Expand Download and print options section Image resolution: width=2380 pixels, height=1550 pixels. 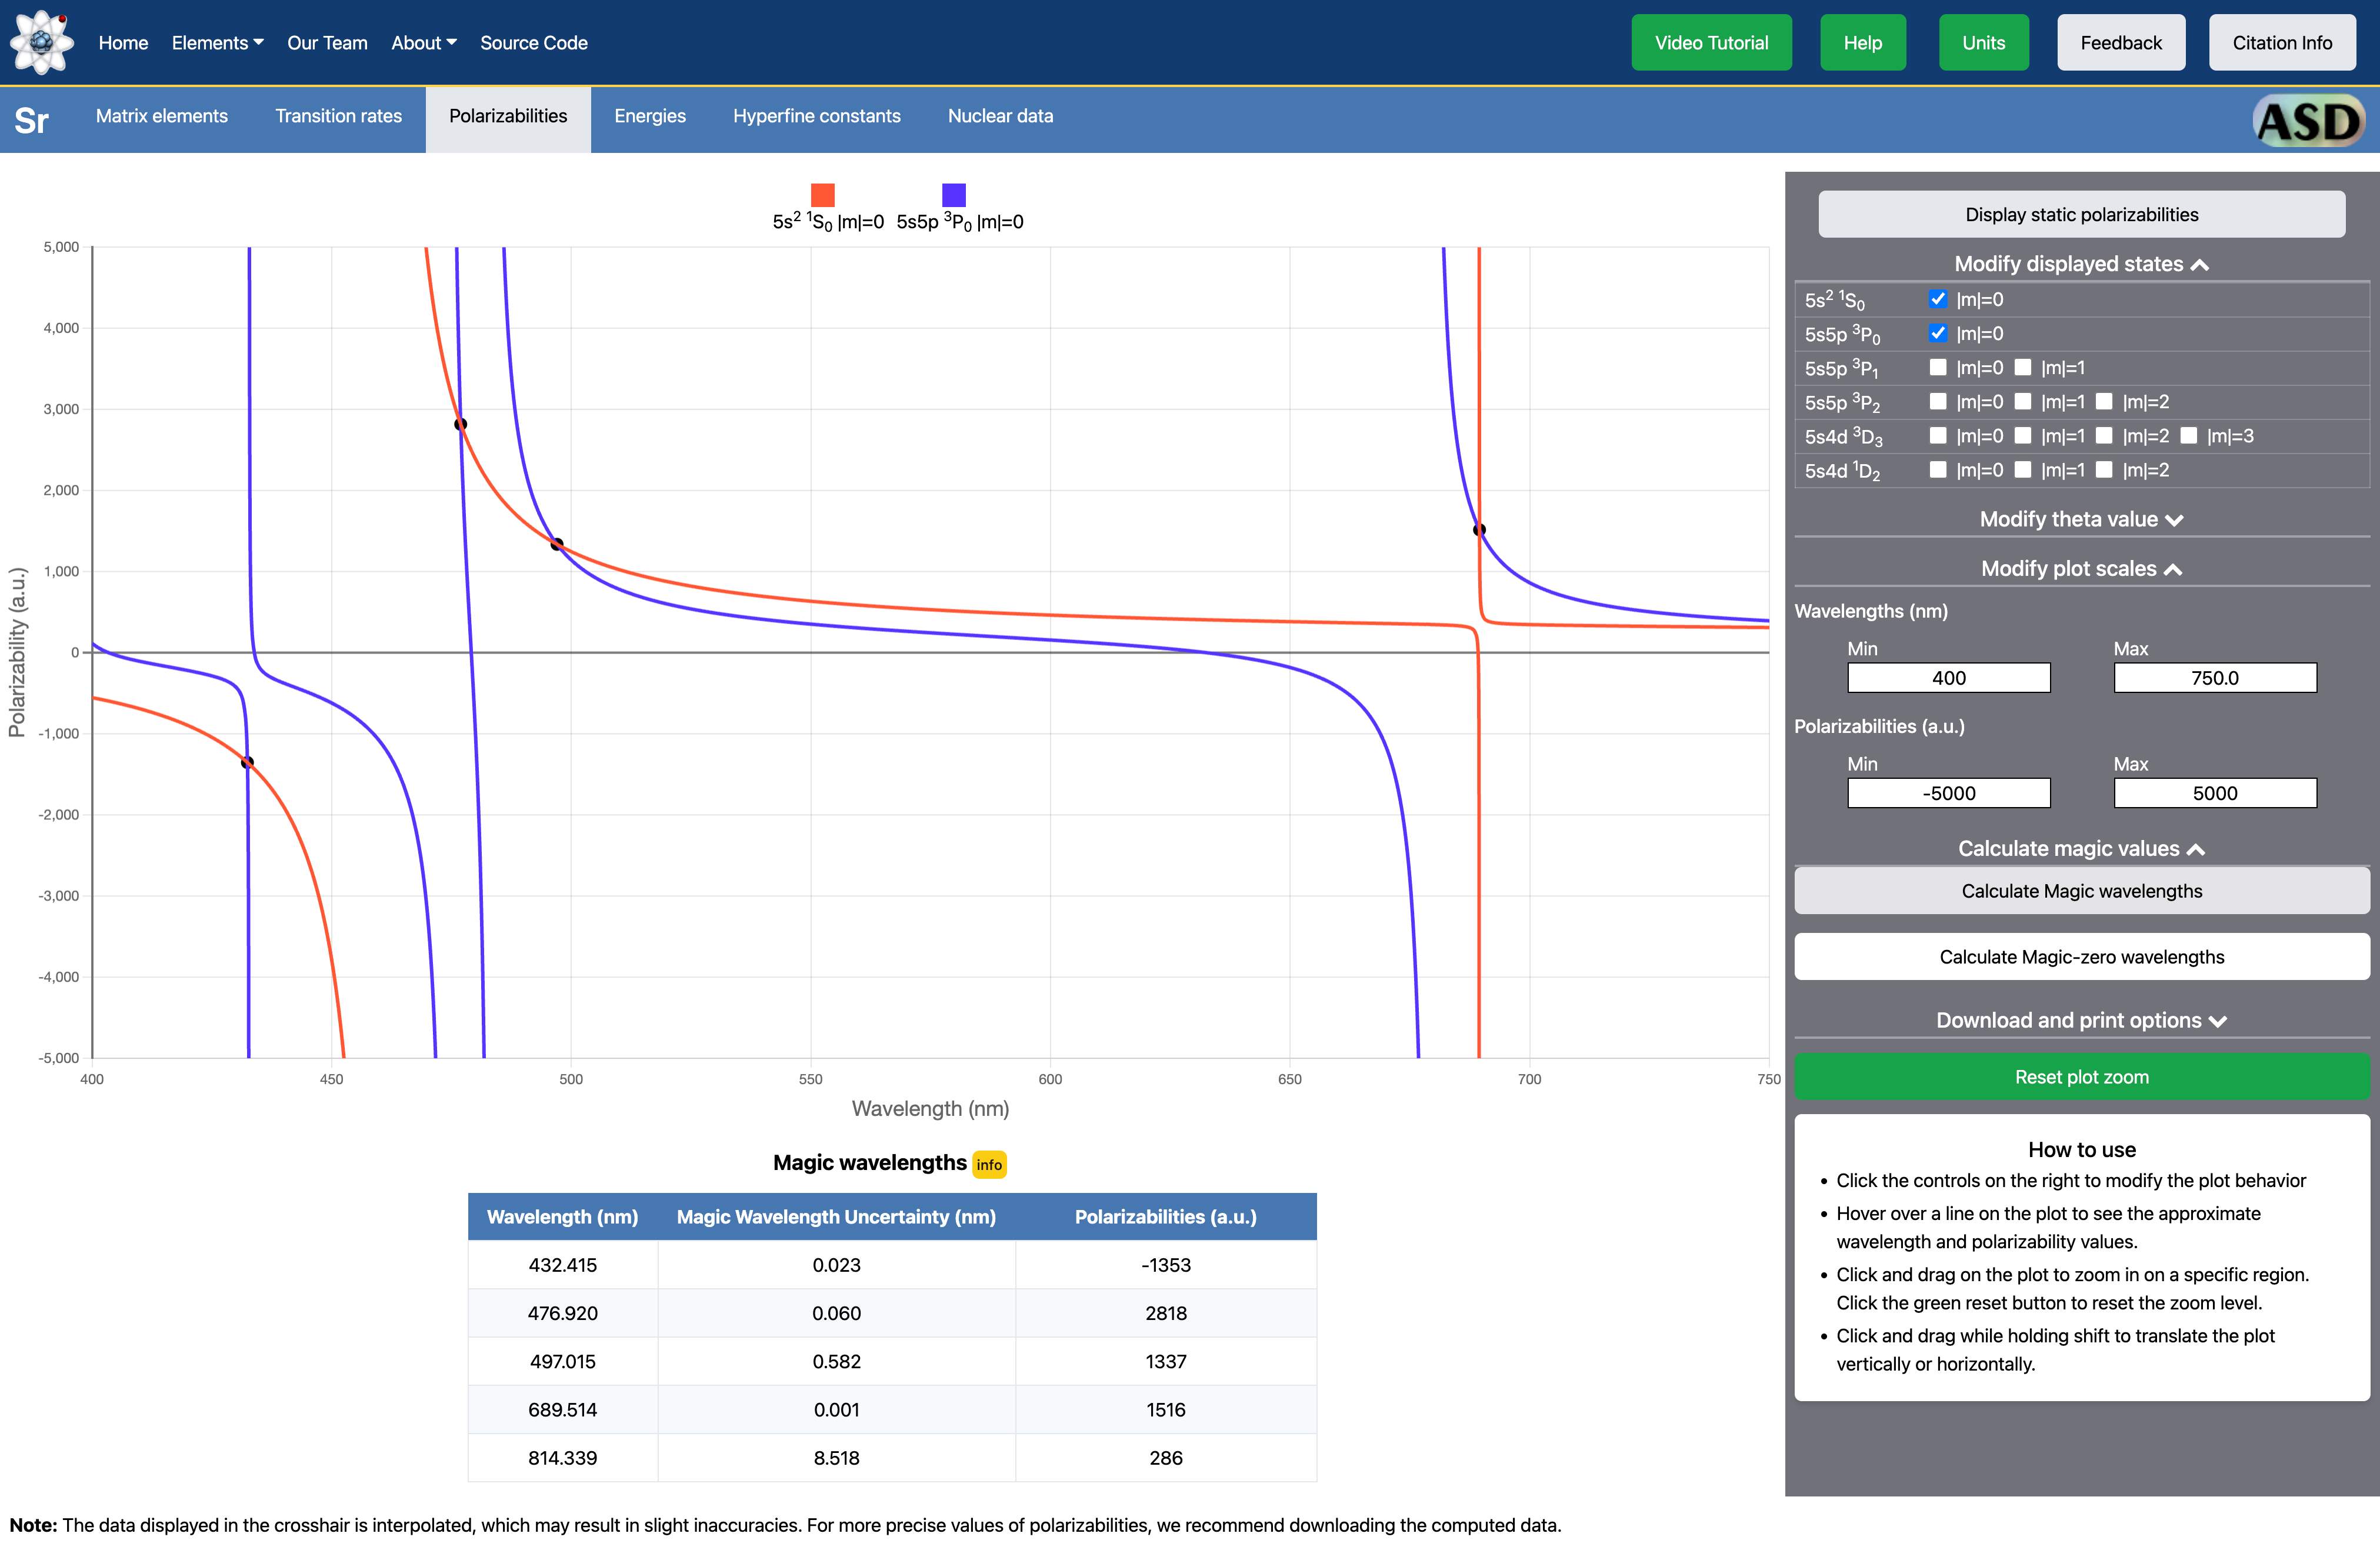(2081, 1020)
